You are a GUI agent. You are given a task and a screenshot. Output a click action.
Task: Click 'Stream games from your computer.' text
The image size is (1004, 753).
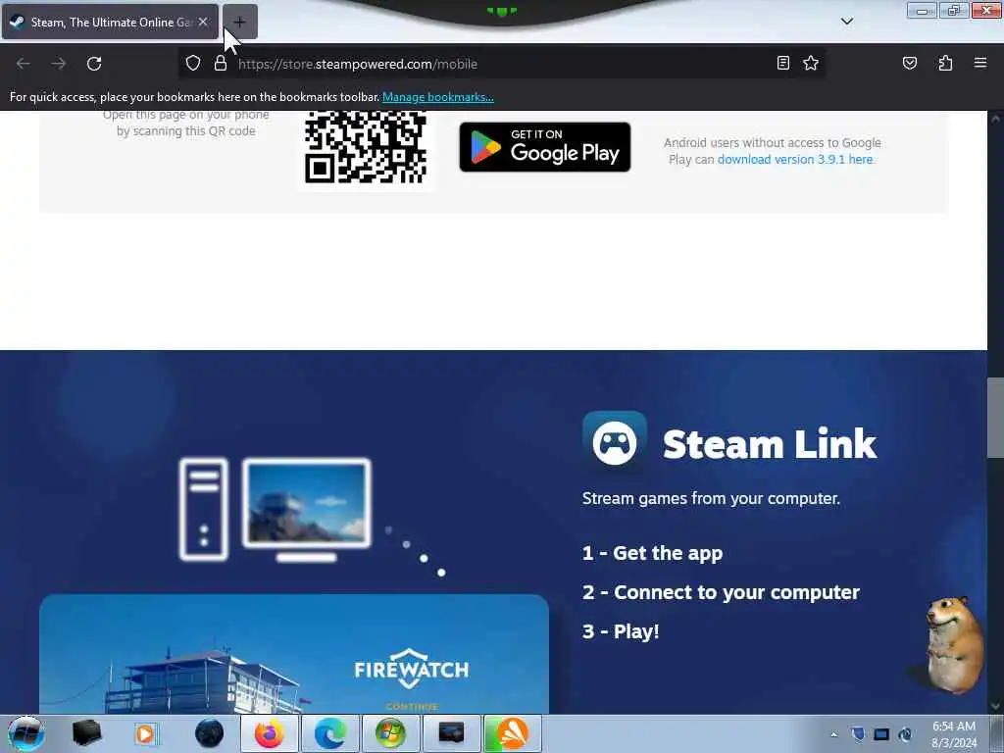click(x=711, y=498)
